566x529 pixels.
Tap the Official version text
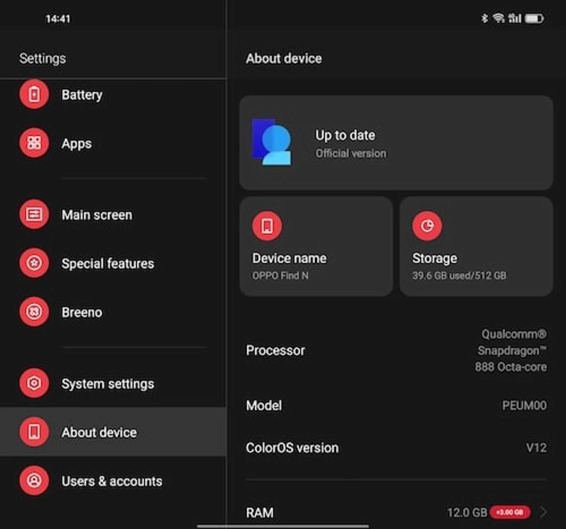coord(351,153)
